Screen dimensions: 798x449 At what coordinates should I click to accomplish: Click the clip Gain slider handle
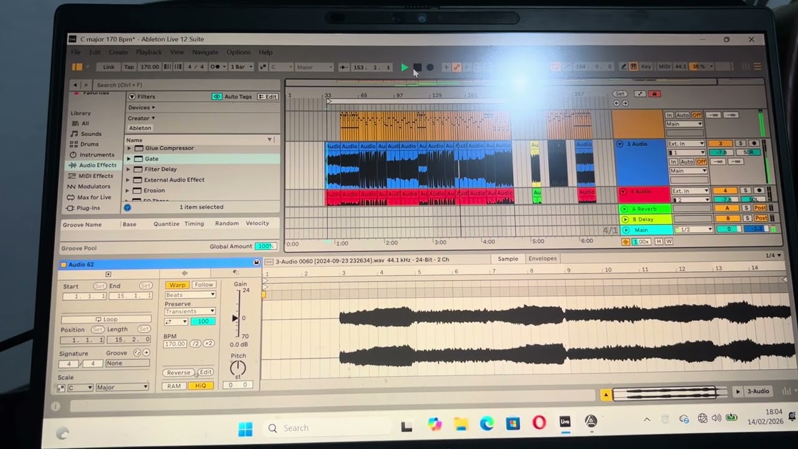(236, 318)
